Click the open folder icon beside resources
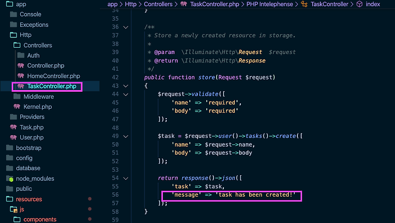Viewport: 395px width, 223px height. (9, 199)
